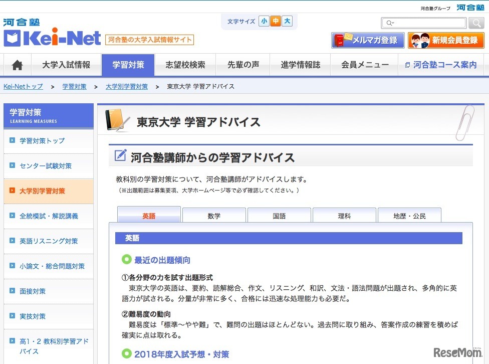Expand the 会員メニュー navigation item
Viewport: 489px width, 364px height.
(364, 65)
